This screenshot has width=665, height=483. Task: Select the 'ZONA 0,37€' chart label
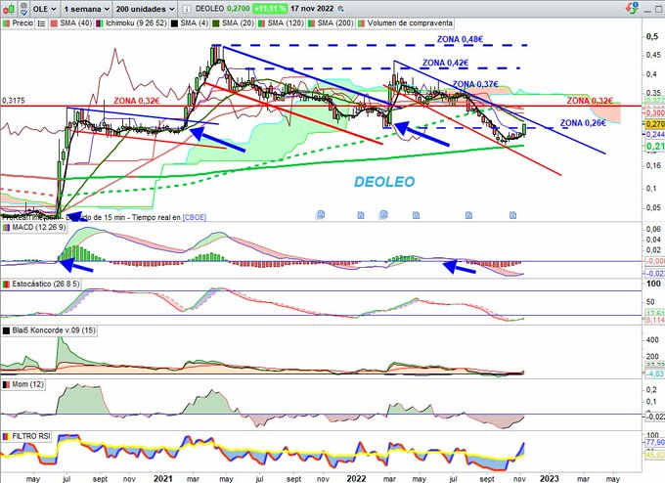[475, 84]
